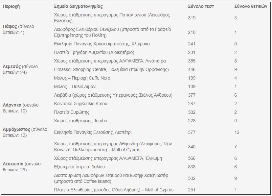The width and height of the screenshot is (272, 196).
Task: Click the Εκκλησία Παναγίας Ελεούσης, Λιοπέτρι entry
Action: (93, 132)
